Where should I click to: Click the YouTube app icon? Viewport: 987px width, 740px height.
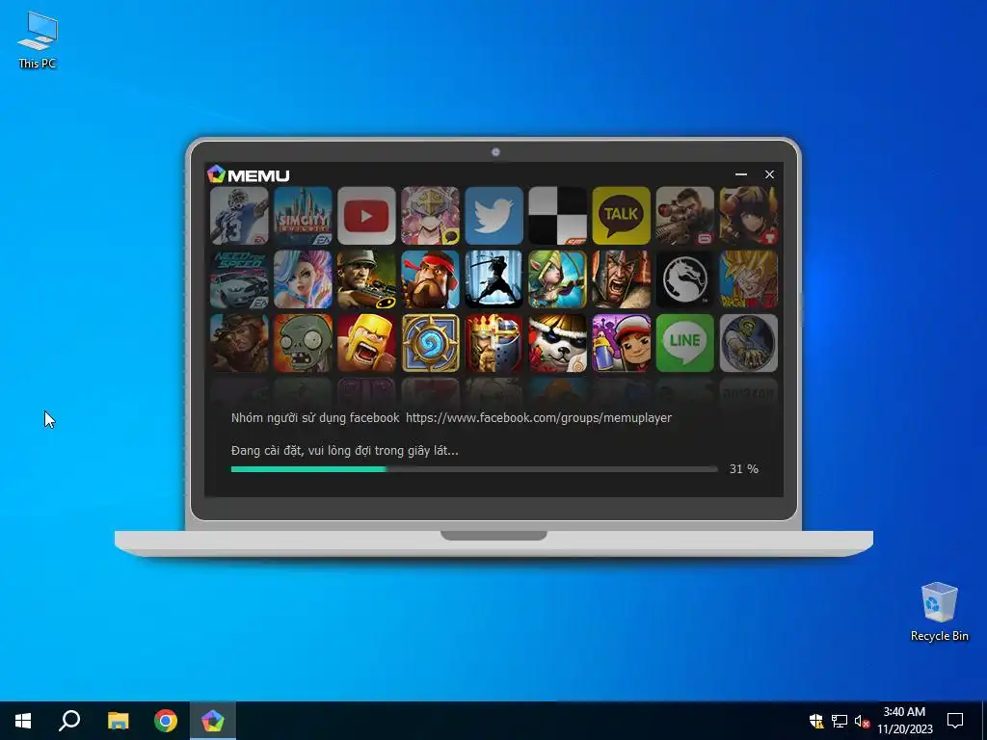click(366, 215)
